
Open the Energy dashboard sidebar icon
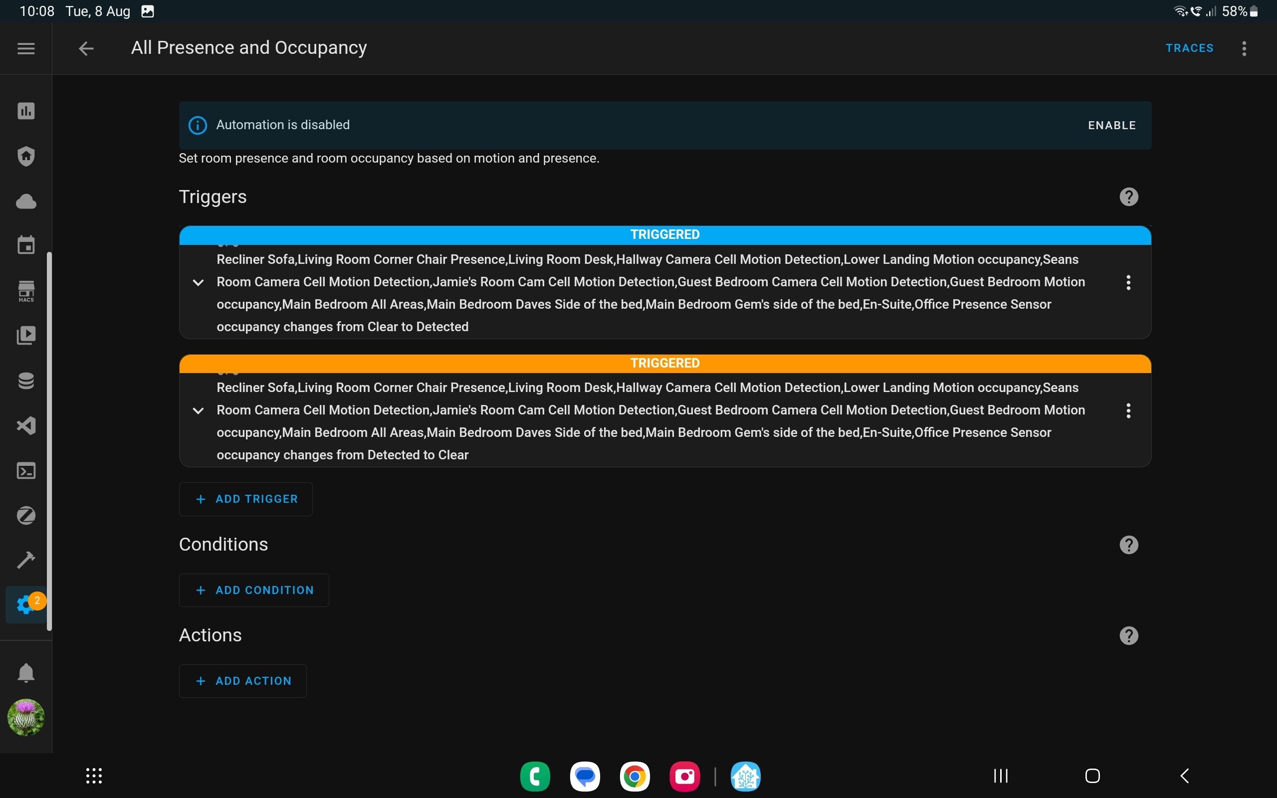coord(26,111)
